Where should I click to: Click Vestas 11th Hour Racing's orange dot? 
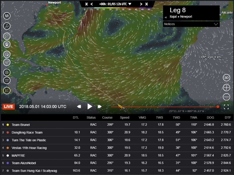click(8, 148)
